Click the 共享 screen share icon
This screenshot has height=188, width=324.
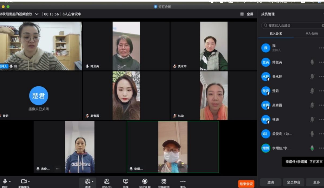click(126, 181)
